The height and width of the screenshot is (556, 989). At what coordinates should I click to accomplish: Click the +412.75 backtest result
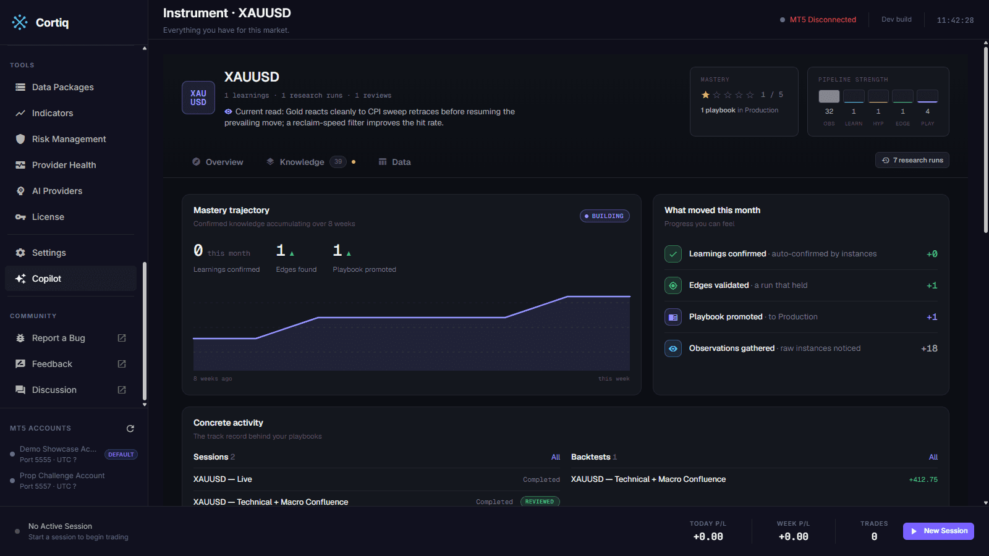click(923, 479)
